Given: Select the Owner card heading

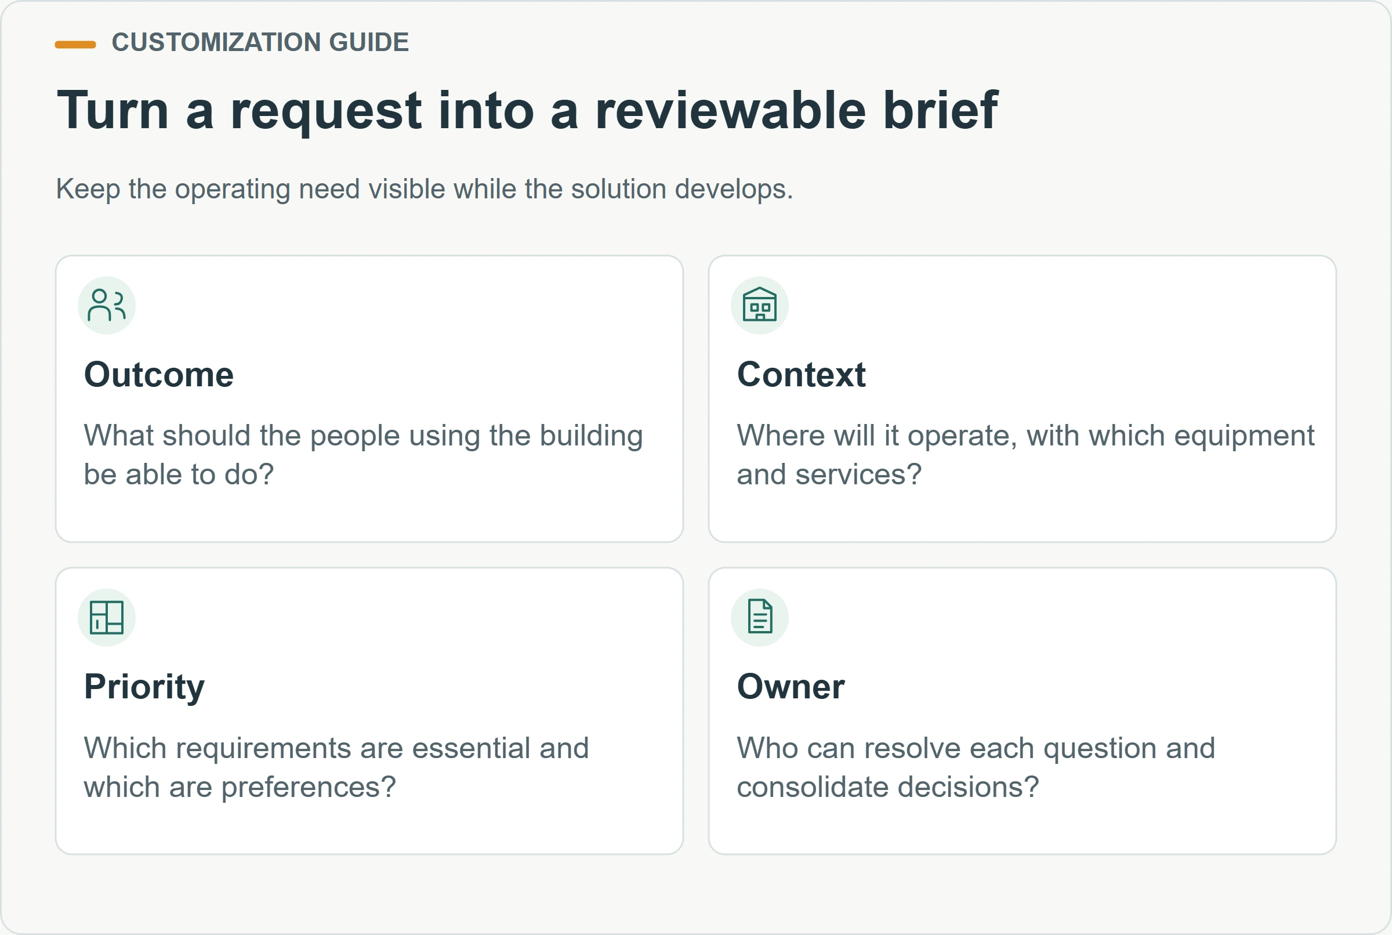Looking at the screenshot, I should pyautogui.click(x=791, y=686).
